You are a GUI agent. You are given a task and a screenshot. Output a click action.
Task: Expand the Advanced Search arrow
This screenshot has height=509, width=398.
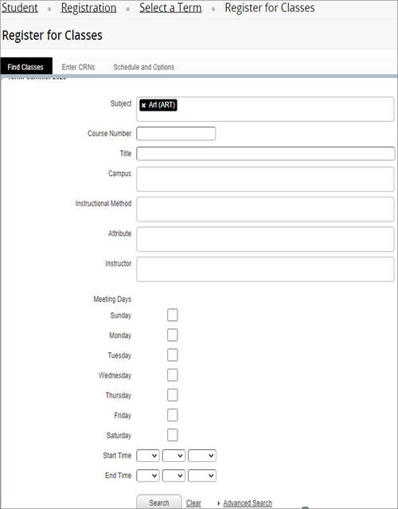point(219,503)
